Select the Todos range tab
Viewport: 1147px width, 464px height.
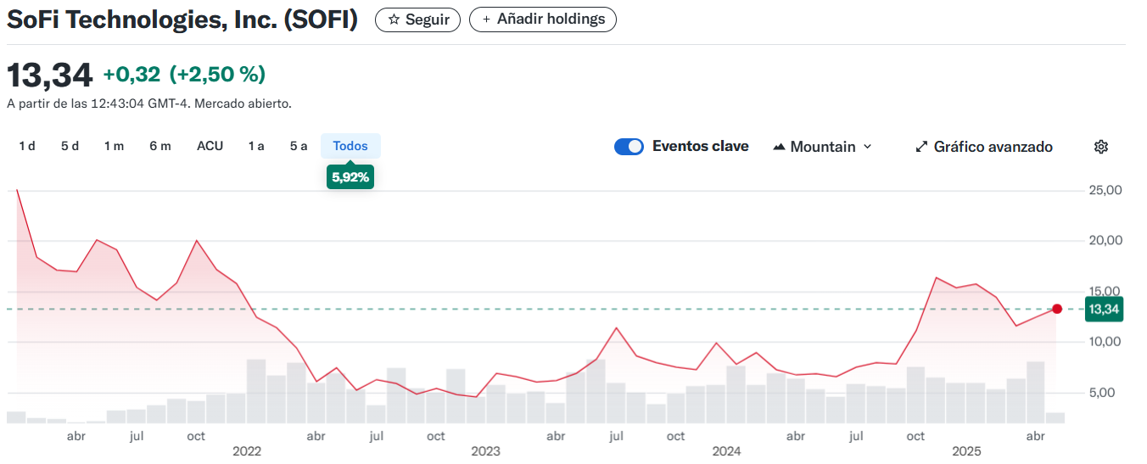click(x=350, y=146)
